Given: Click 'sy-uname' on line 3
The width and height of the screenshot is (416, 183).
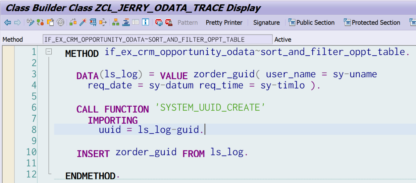Looking at the screenshot, I should click(355, 74).
